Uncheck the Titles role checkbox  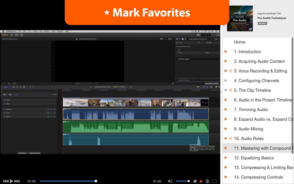click(x=4, y=100)
